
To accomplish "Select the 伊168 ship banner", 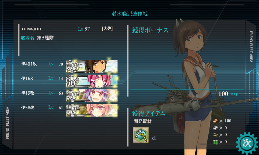I will coord(92,81).
